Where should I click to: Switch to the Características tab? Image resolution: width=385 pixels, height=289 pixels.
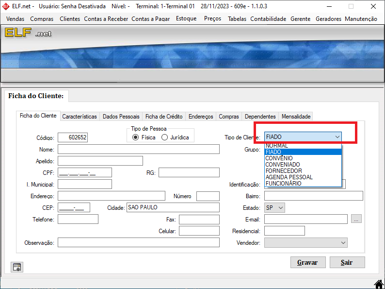coord(80,117)
